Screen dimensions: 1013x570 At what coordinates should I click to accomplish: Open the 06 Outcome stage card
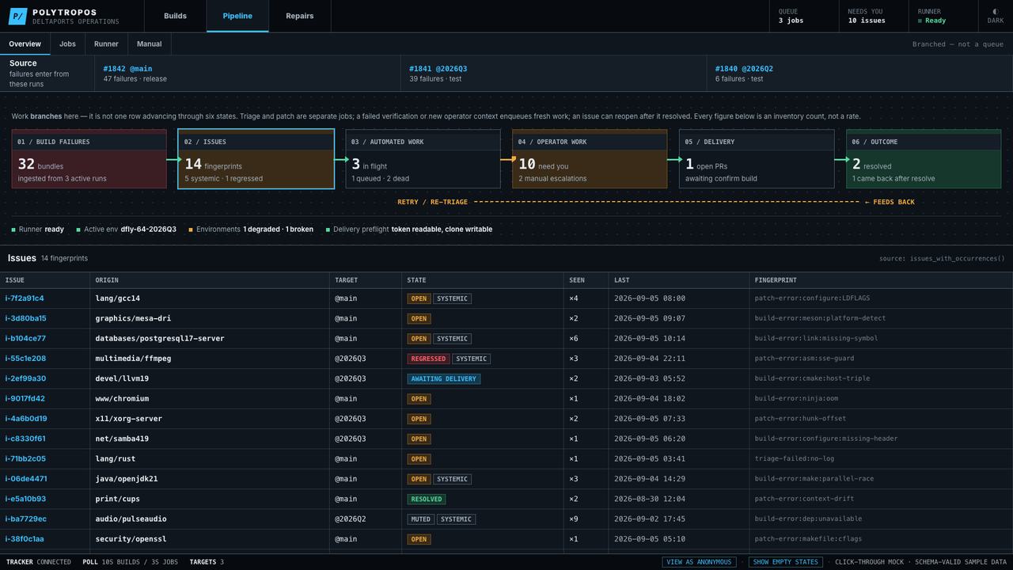(x=924, y=159)
